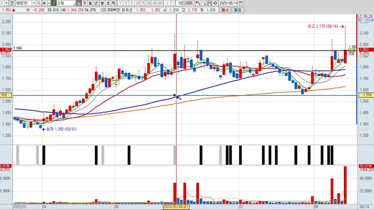Select tick chart period 틱
Image resolution: width=374 pixels, height=210 pixels.
pyautogui.click(x=114, y=3)
